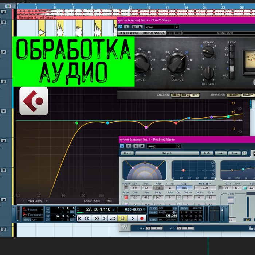
Task: Click go to project start transport button
Action: point(79,219)
